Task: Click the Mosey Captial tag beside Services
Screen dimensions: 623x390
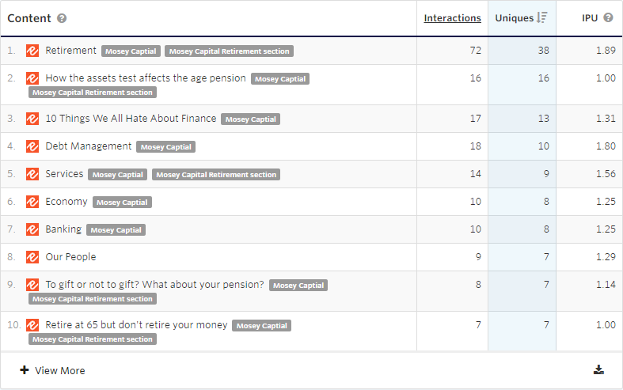Action: click(x=118, y=175)
